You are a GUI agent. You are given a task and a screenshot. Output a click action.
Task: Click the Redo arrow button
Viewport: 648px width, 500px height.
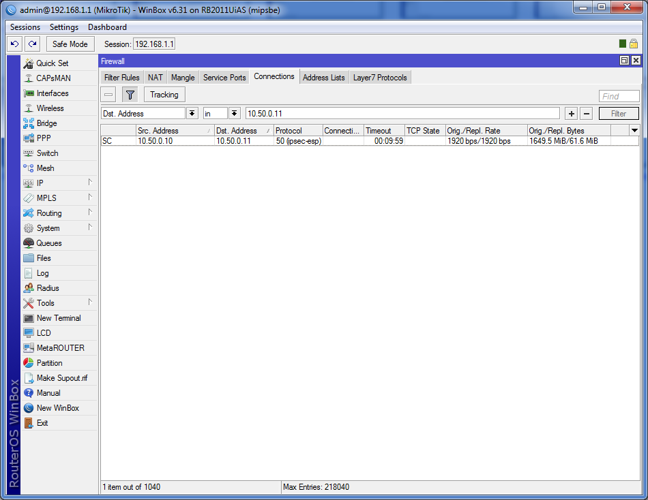pyautogui.click(x=32, y=44)
